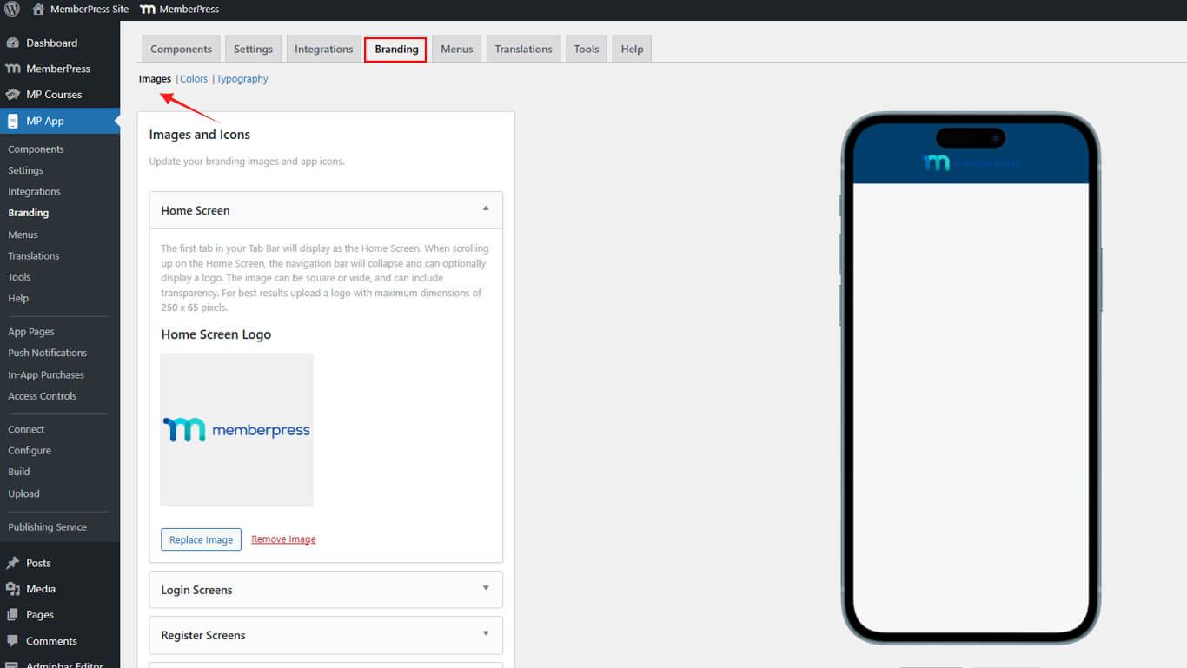
Task: Open the Typography sub-section link
Action: pyautogui.click(x=242, y=79)
